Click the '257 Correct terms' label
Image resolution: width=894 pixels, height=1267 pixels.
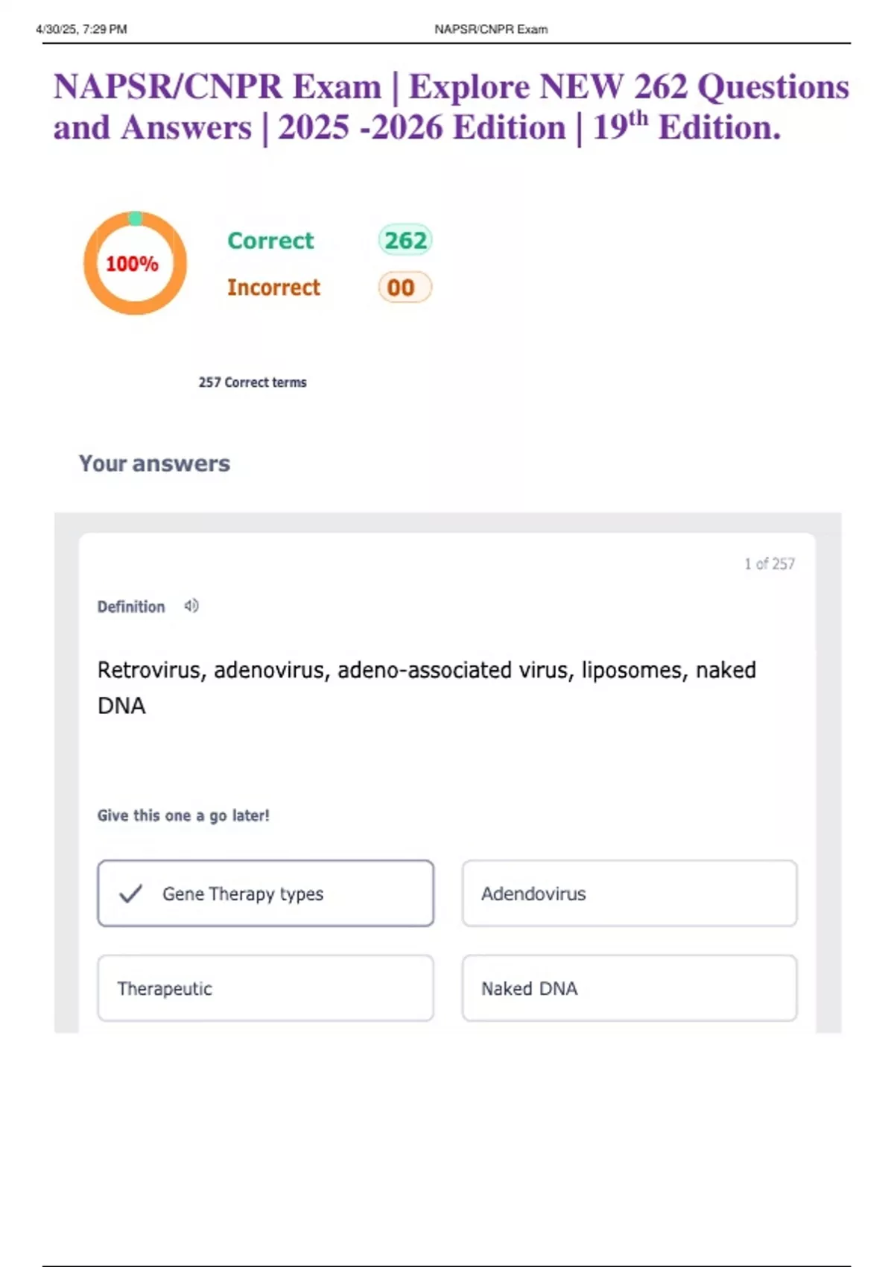253,382
